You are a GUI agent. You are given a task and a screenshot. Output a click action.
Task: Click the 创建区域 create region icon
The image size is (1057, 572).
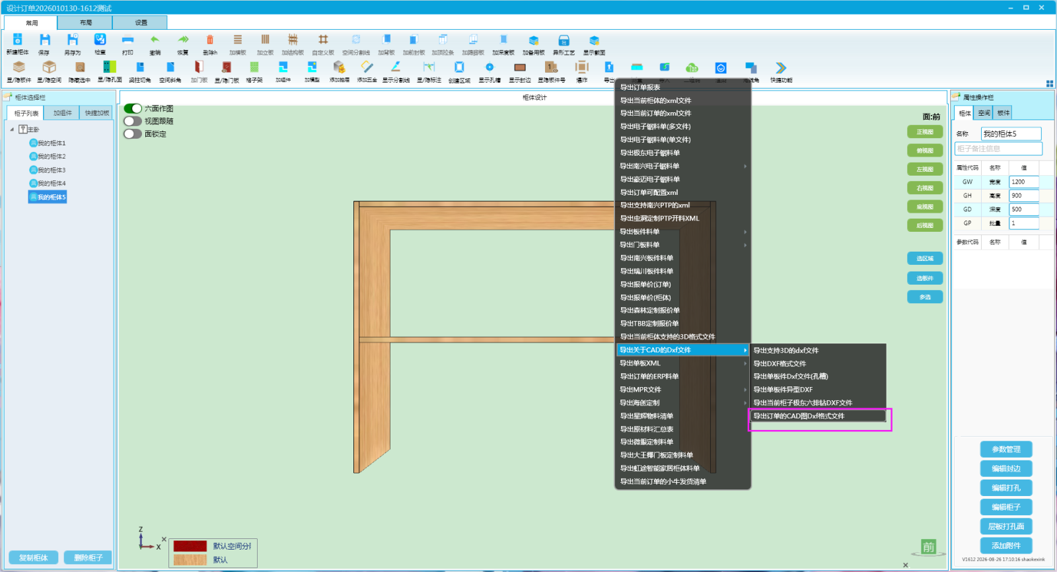[x=459, y=67]
